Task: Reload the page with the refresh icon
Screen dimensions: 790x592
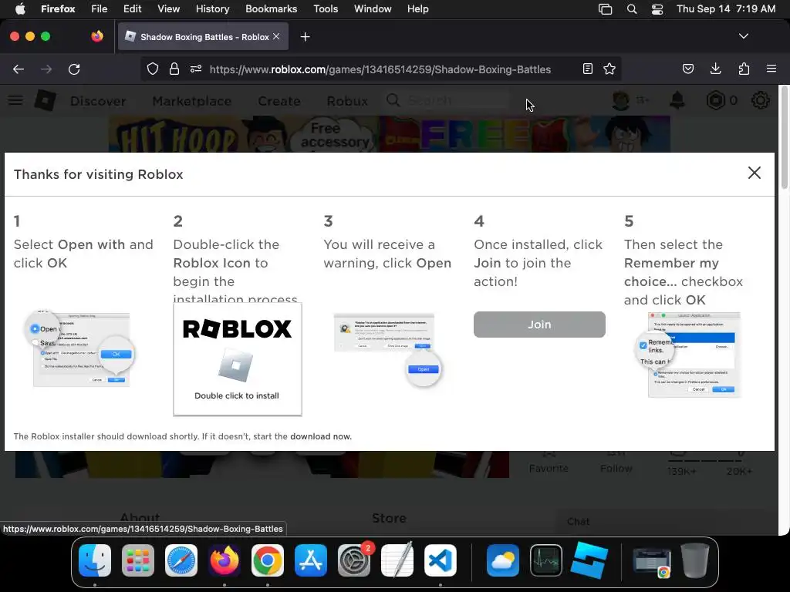Action: pos(74,69)
